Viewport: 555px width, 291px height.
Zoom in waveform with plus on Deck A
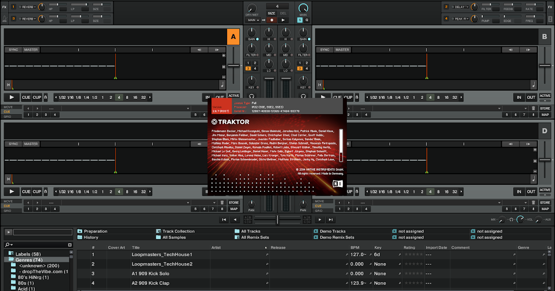coord(224,56)
